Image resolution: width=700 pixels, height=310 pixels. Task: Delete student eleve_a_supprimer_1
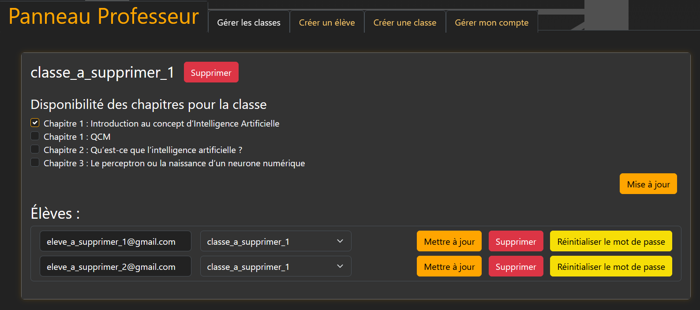(x=516, y=241)
